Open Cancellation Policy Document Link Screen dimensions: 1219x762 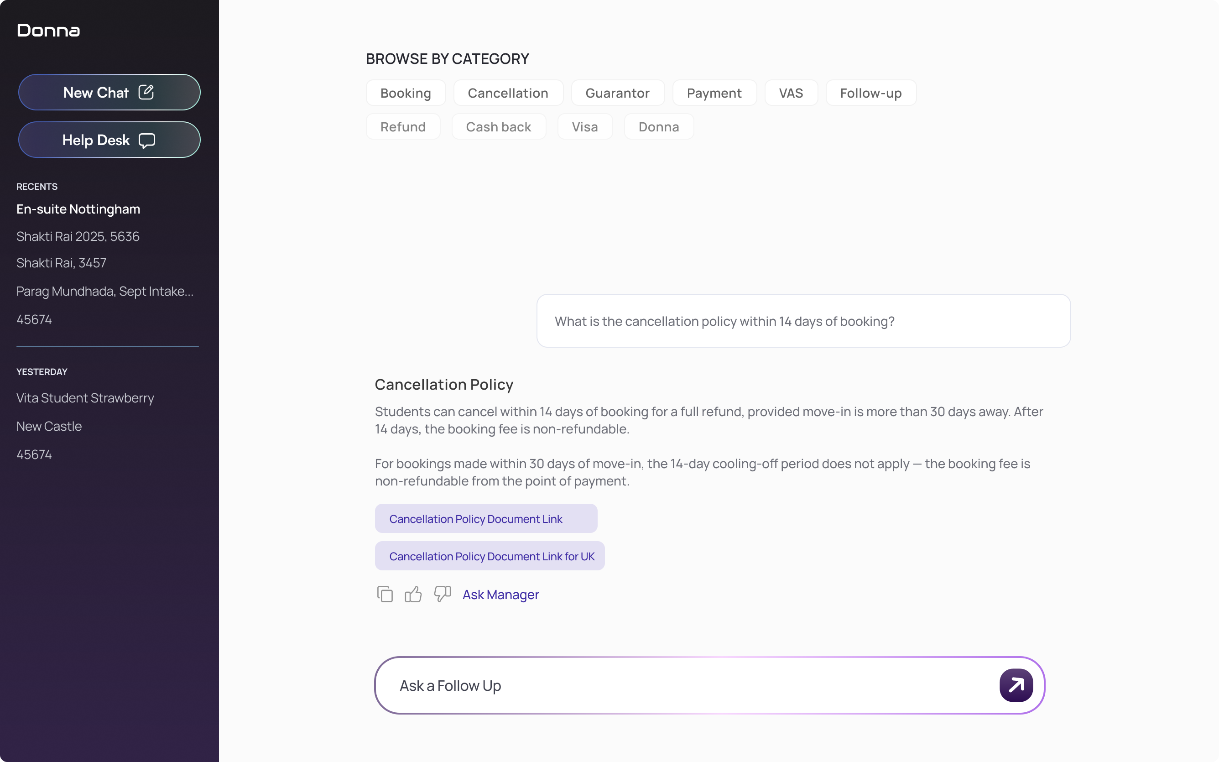tap(486, 519)
